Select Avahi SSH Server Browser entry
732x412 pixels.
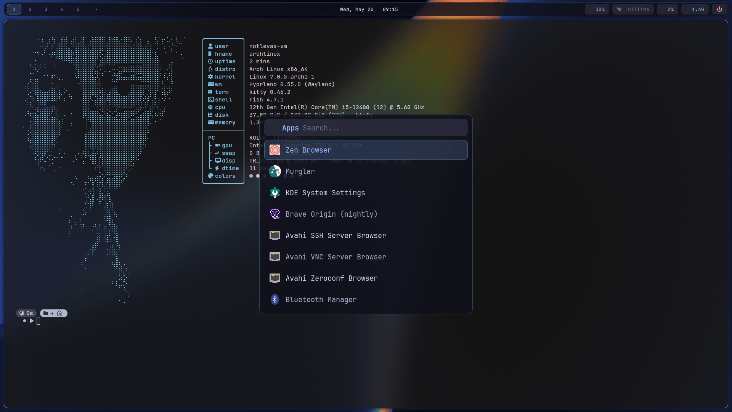pyautogui.click(x=366, y=235)
